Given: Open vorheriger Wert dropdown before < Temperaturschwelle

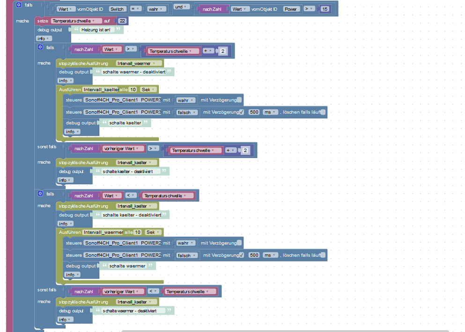Looking at the screenshot, I should point(124,291).
